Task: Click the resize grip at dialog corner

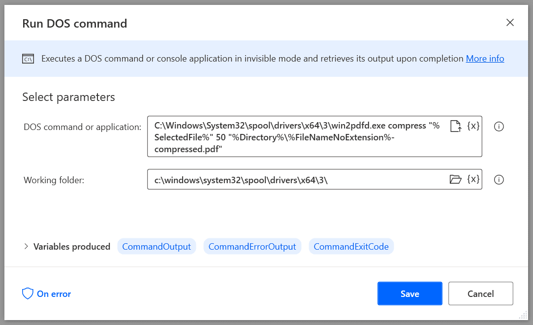Action: pos(523,315)
